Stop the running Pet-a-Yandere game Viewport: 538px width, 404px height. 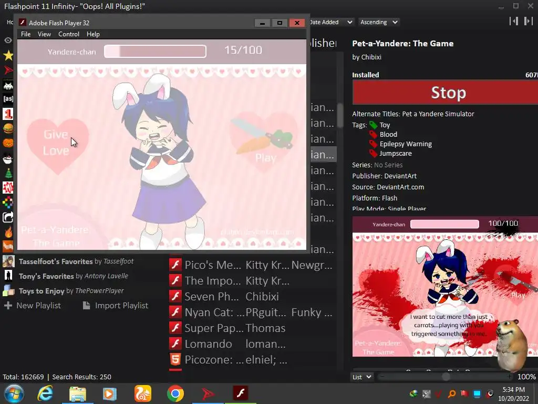tap(446, 93)
